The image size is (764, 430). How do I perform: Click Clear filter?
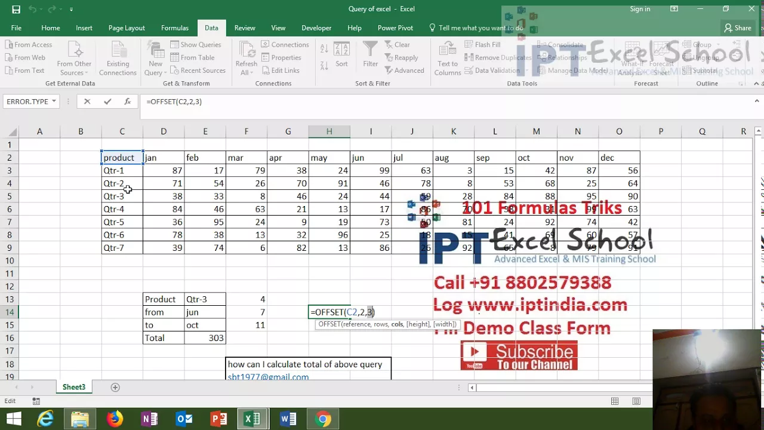(x=397, y=45)
